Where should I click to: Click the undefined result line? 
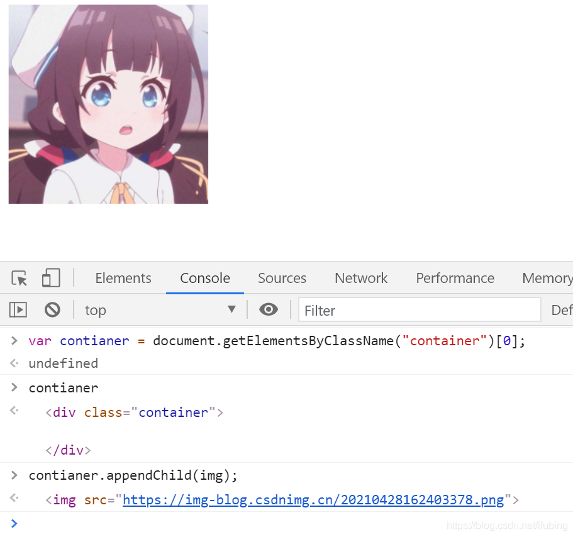coord(64,363)
